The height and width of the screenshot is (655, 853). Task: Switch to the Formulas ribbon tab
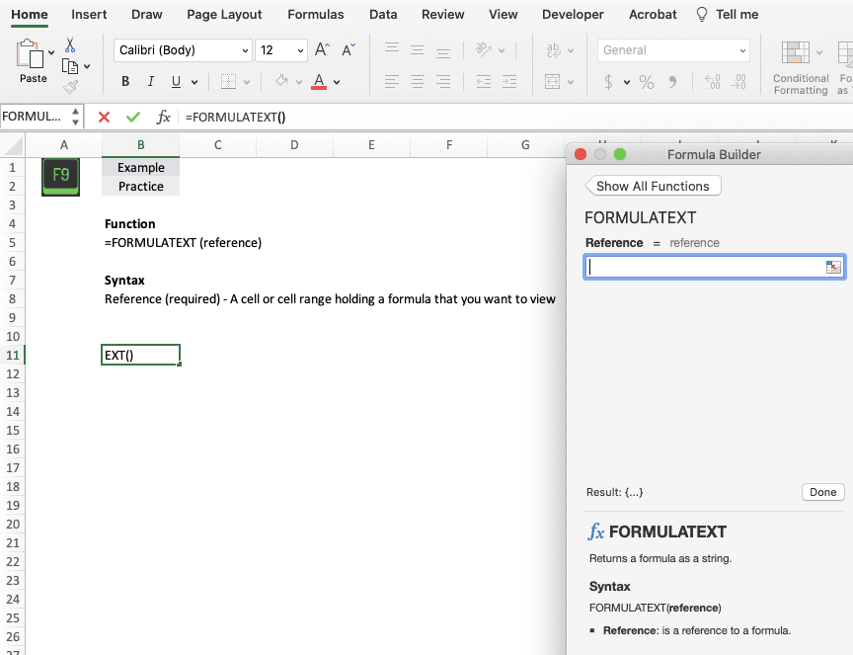click(315, 14)
